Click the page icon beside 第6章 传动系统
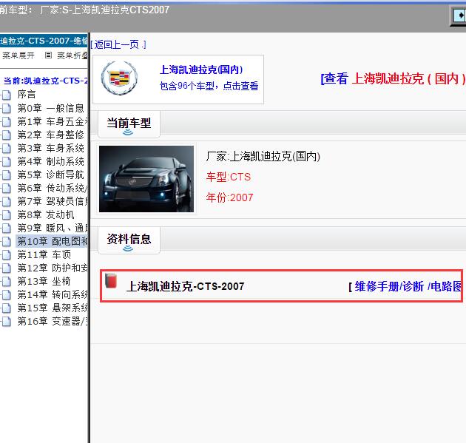This screenshot has height=443, width=466. 7,188
